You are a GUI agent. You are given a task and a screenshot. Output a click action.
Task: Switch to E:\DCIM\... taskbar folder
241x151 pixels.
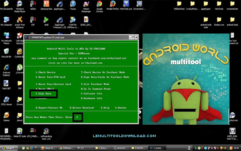139,148
